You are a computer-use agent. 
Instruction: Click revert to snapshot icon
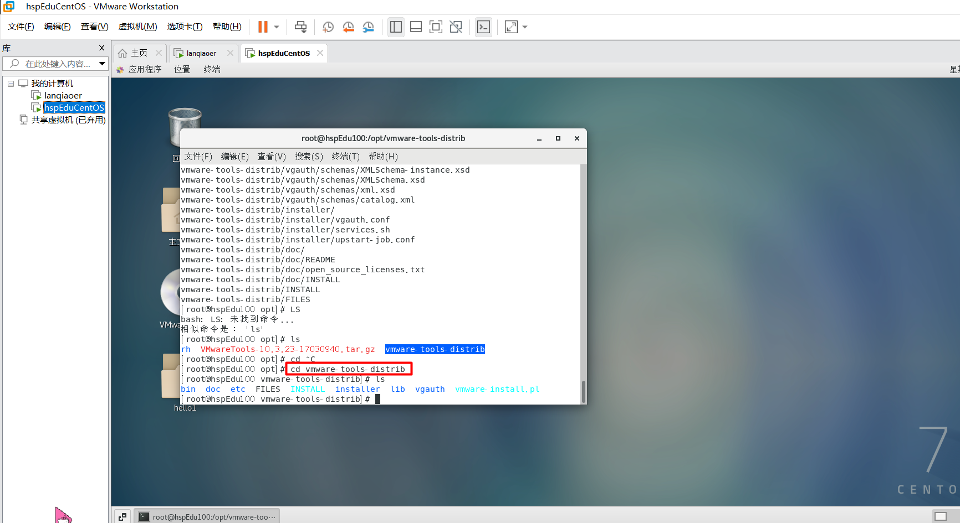coord(348,27)
